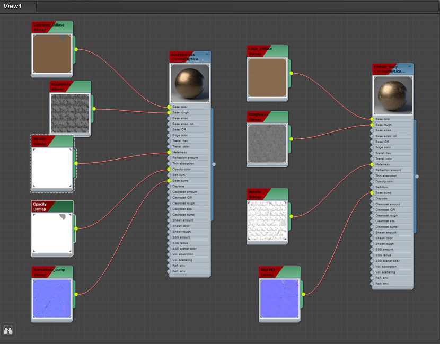440x344 pixels.
Task: Click Base rough. input socket on Accessories
Action: [169, 112]
